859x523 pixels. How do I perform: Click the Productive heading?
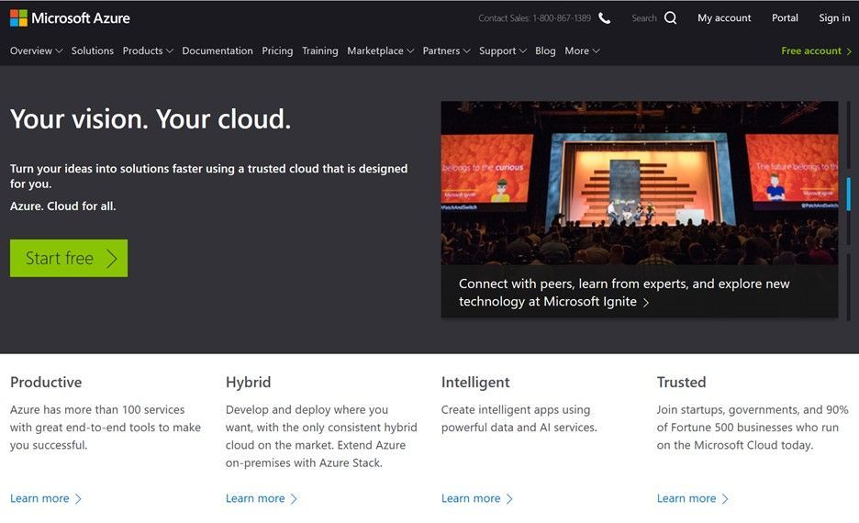[46, 383]
